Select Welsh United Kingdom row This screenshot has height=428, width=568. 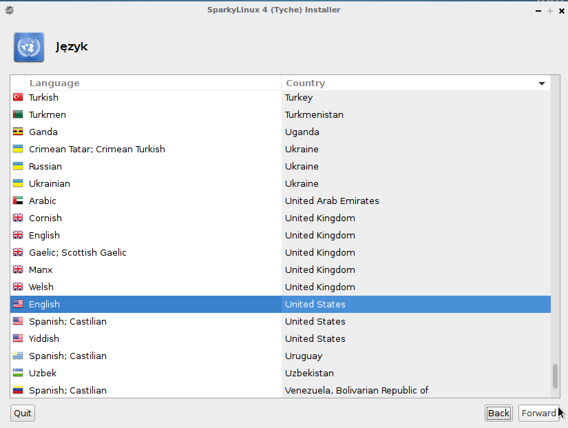click(x=280, y=287)
